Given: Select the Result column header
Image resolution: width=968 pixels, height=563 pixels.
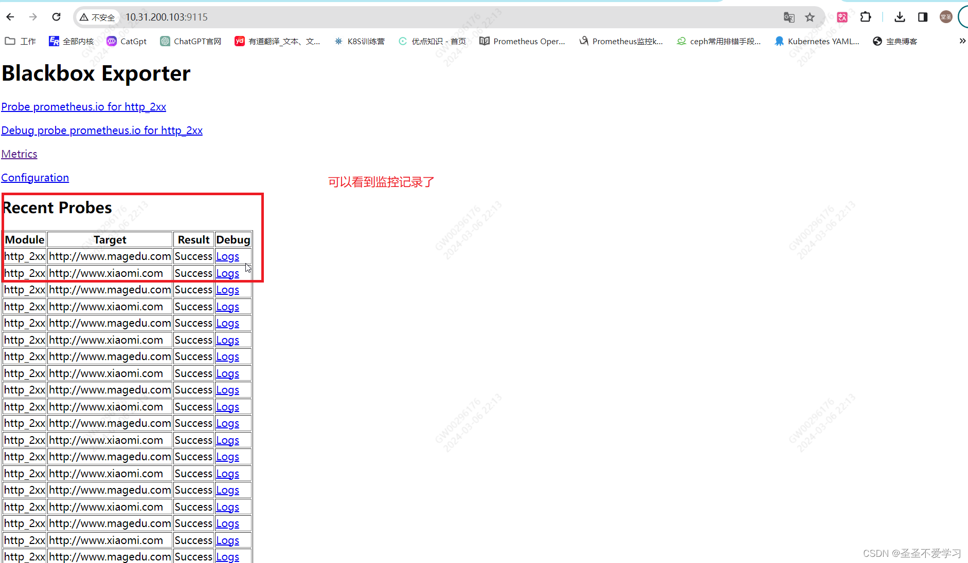Looking at the screenshot, I should coord(193,240).
